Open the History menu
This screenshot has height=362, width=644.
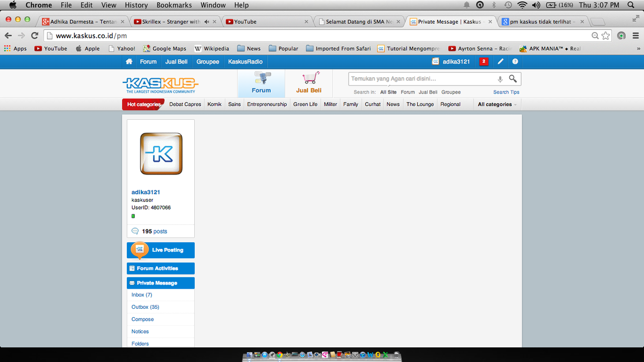pos(136,5)
